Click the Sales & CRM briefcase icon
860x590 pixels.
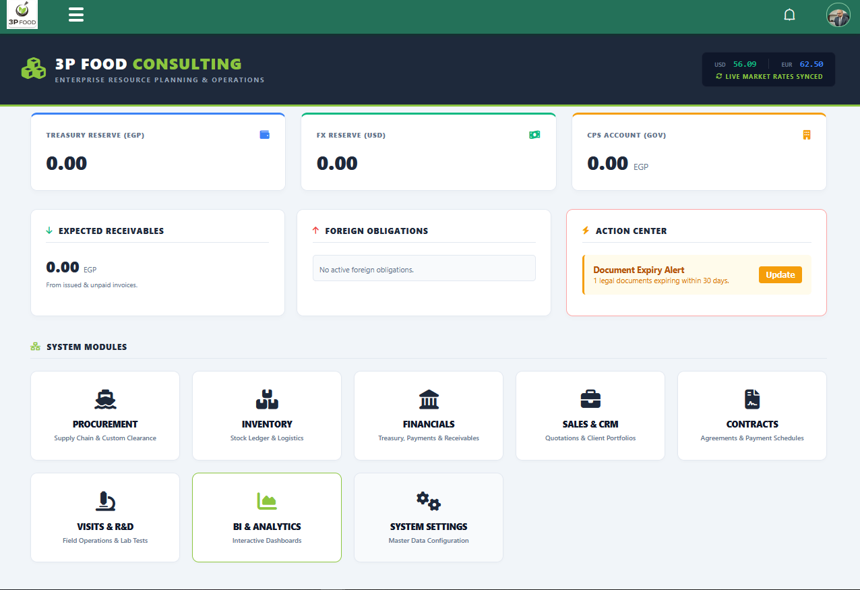coord(590,399)
